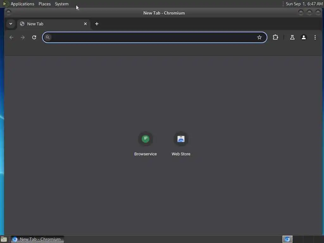
Task: Select New Tab - Chromium taskbar entry
Action: click(x=37, y=239)
